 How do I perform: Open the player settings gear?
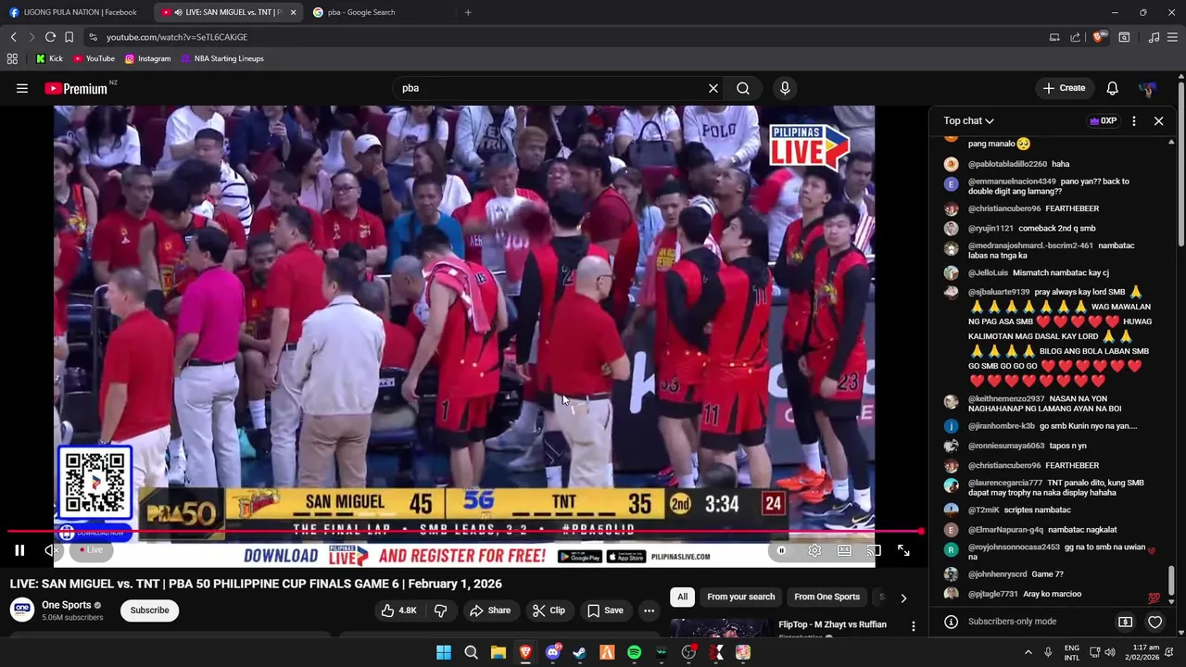(x=814, y=550)
